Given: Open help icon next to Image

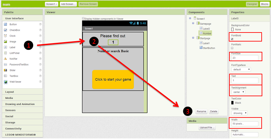Looking at the screenshot, I should (x=40, y=42).
